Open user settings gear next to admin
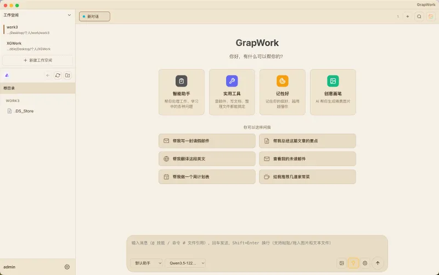 point(67,267)
